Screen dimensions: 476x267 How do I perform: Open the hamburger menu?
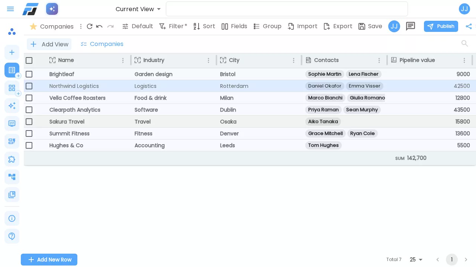pos(10,9)
